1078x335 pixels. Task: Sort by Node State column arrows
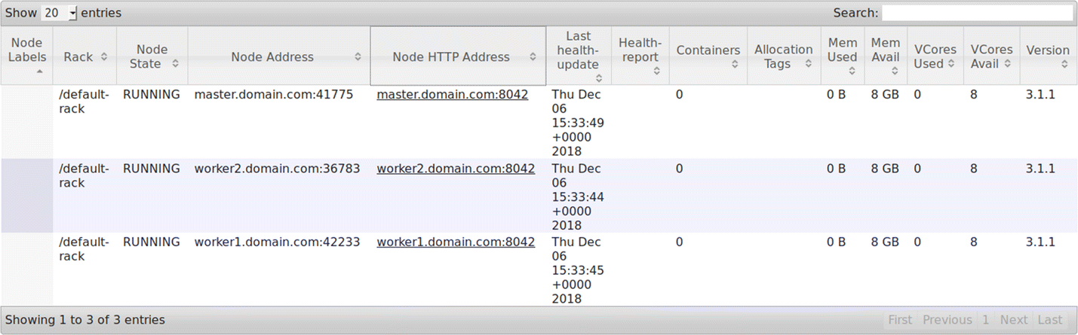[x=175, y=64]
